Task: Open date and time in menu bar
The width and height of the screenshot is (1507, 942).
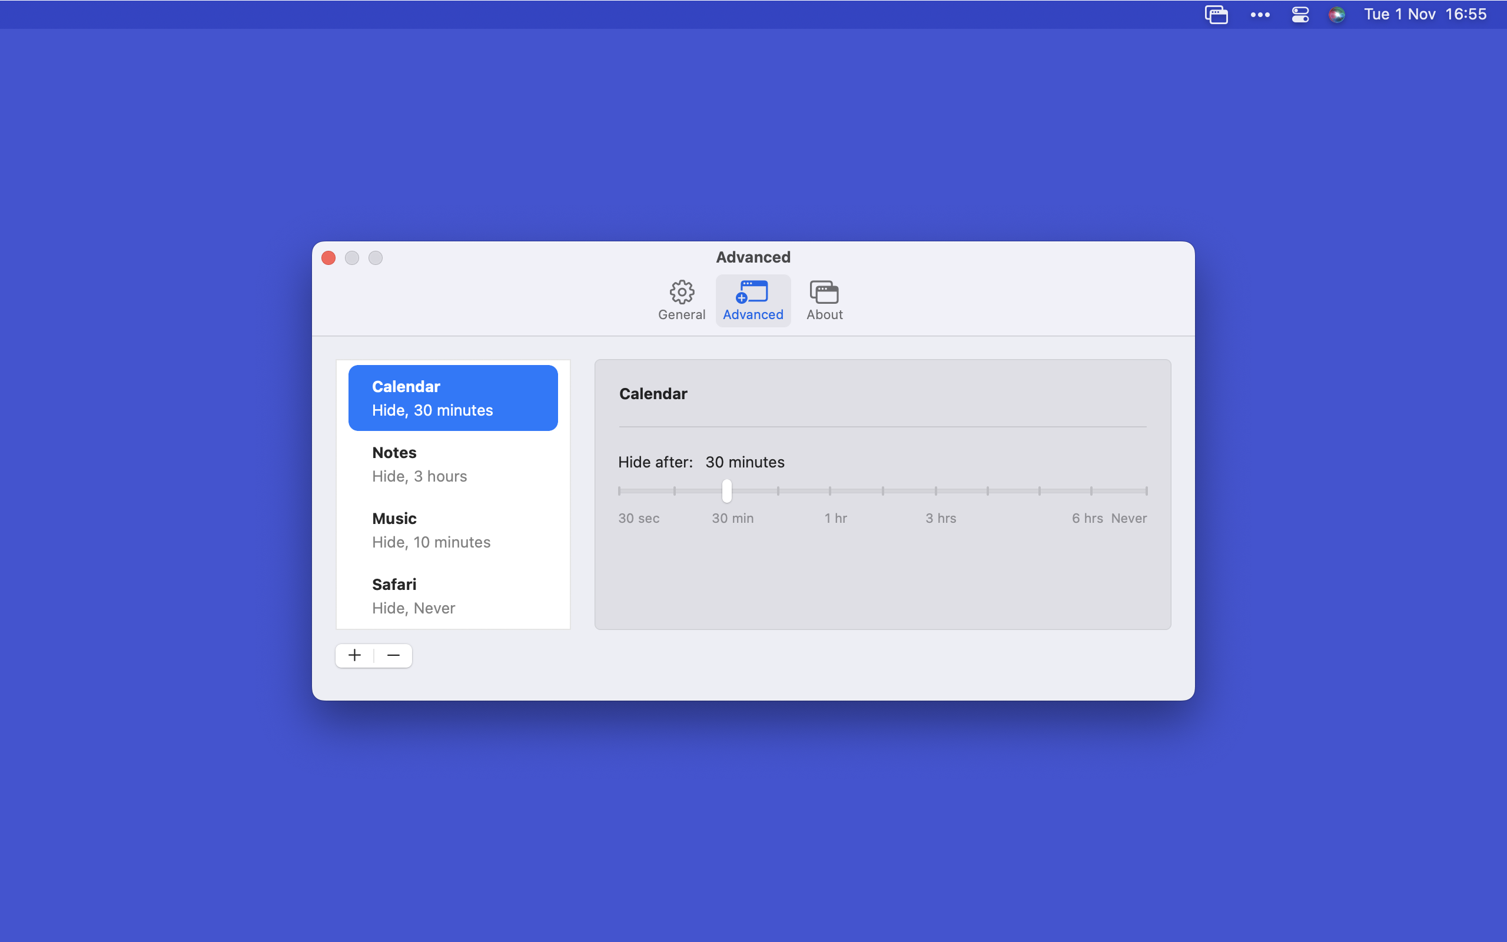Action: coord(1425,14)
